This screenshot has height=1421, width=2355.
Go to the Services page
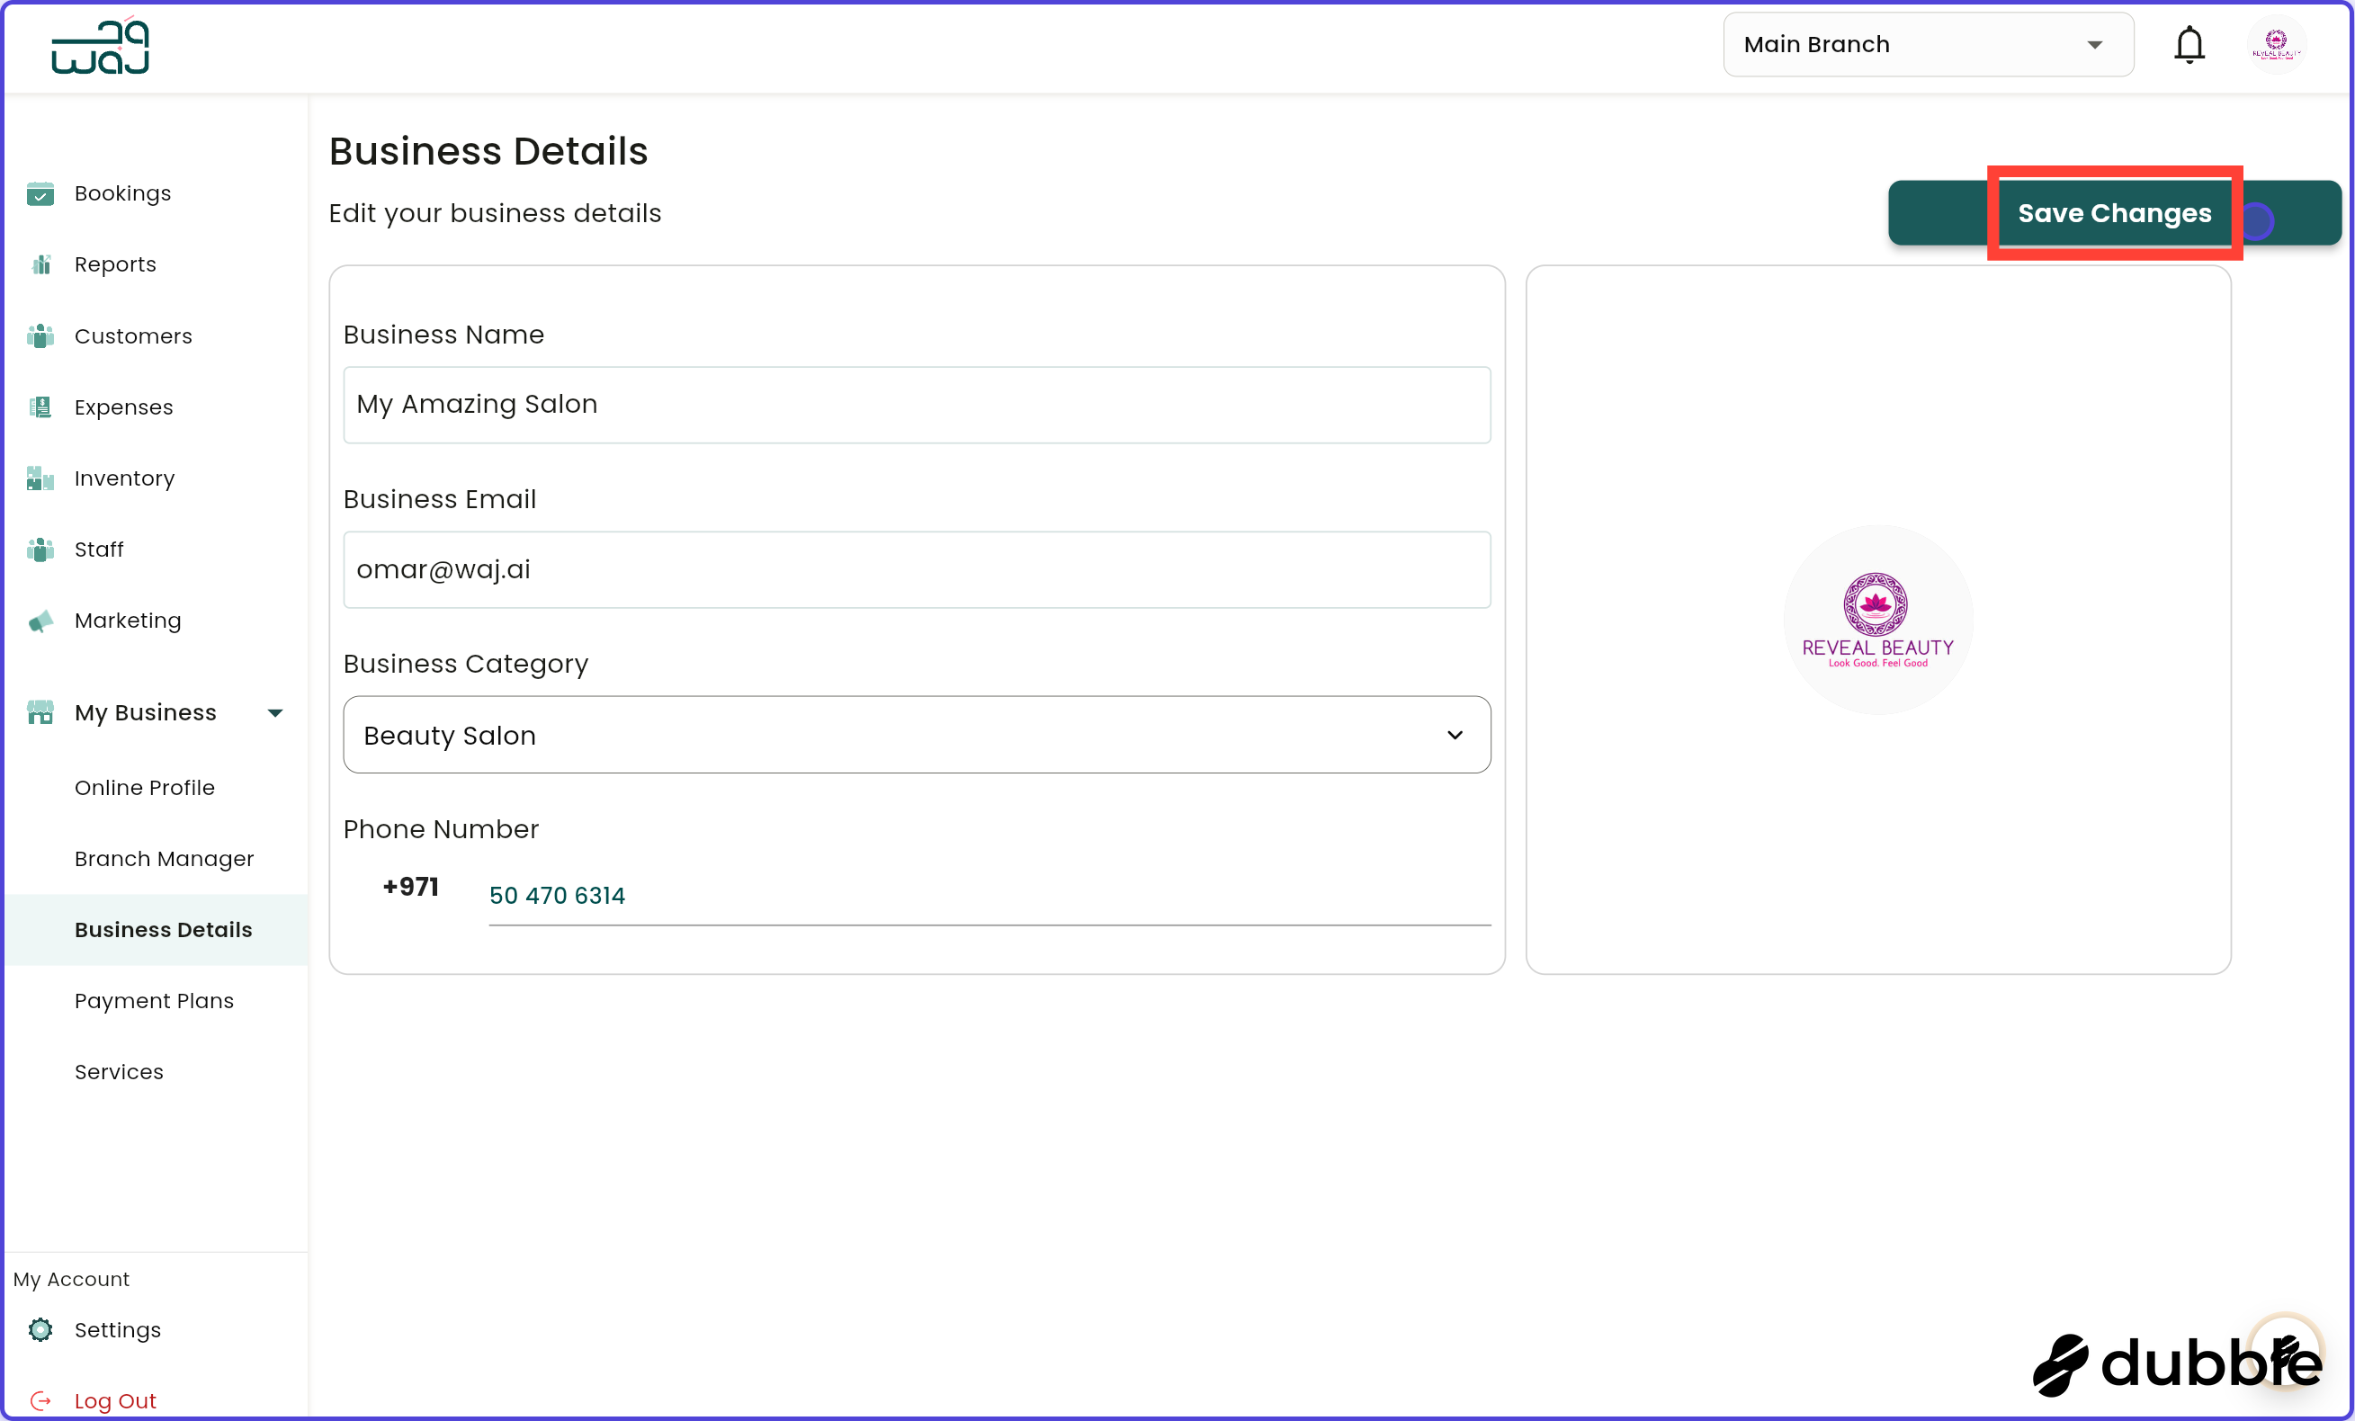point(119,1071)
